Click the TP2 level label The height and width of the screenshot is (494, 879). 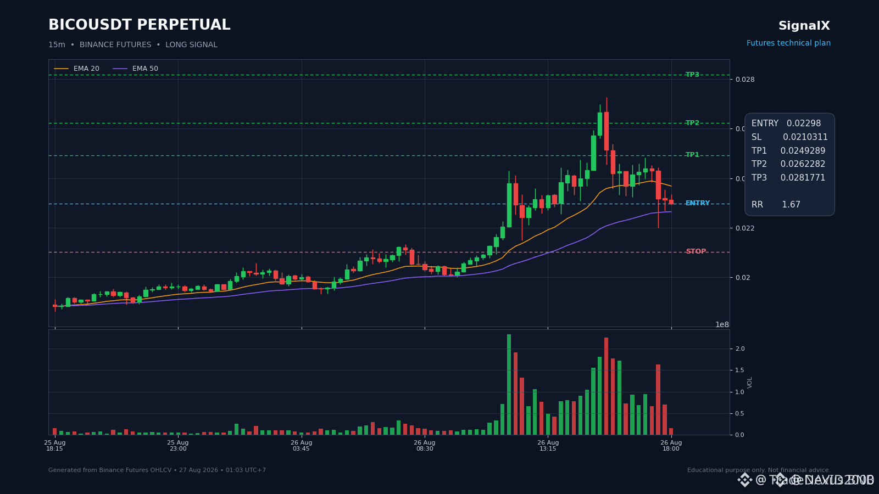click(692, 123)
